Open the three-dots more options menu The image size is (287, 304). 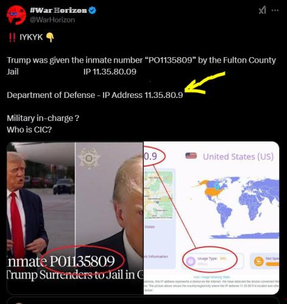pyautogui.click(x=275, y=10)
